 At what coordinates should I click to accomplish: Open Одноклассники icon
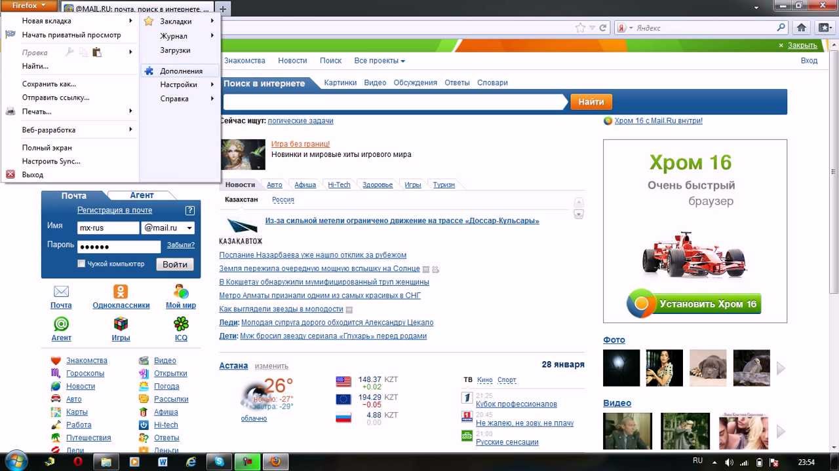tap(121, 291)
